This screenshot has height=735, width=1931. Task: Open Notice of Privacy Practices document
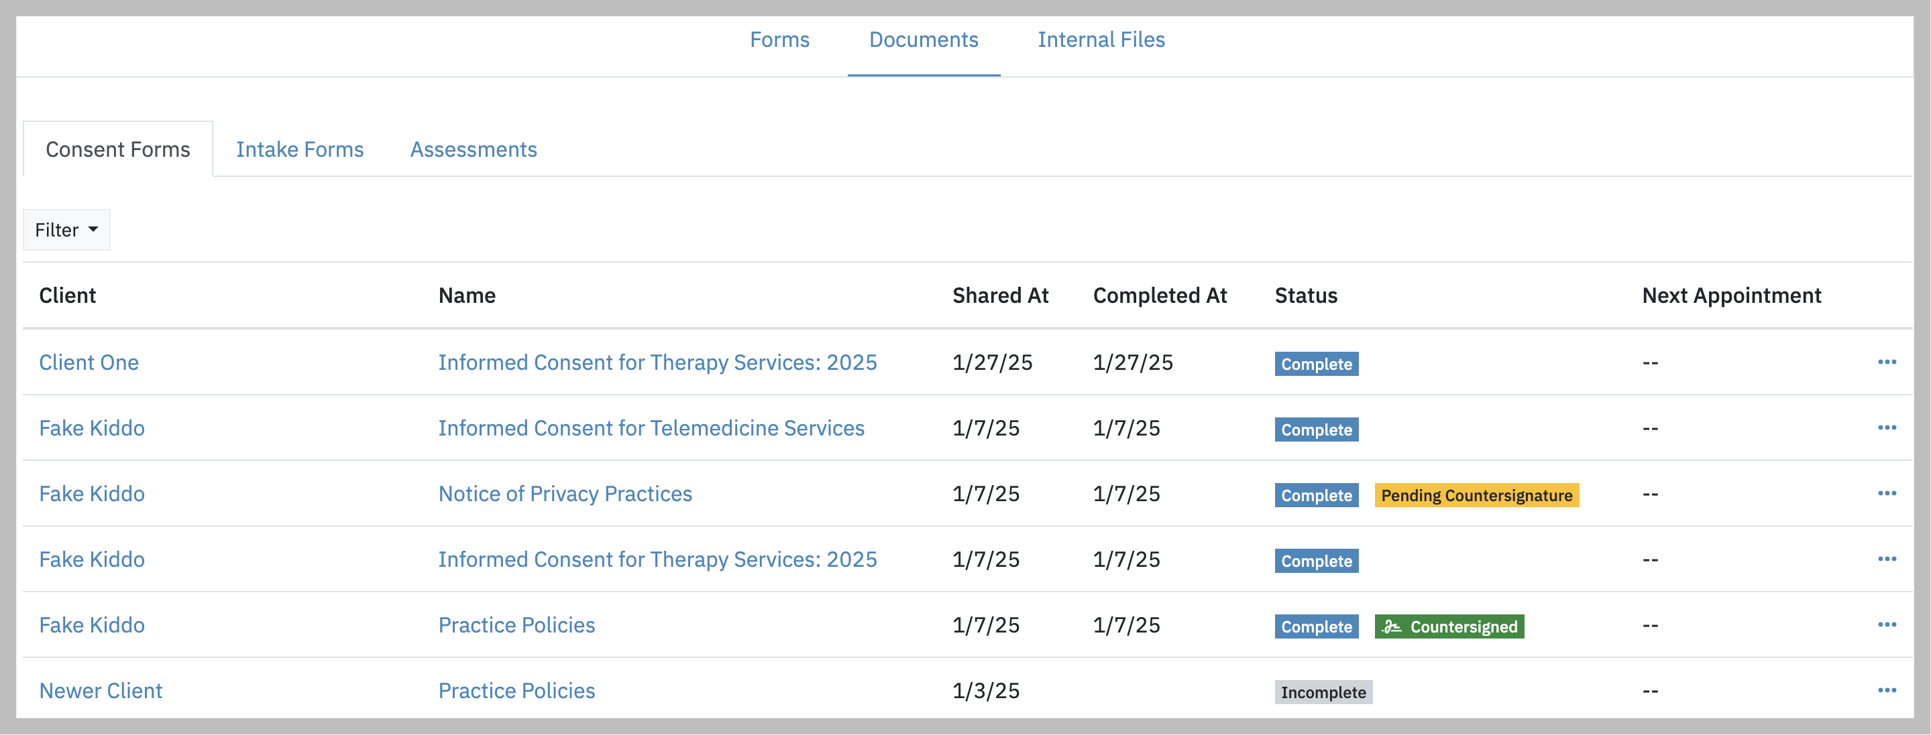[x=565, y=494]
